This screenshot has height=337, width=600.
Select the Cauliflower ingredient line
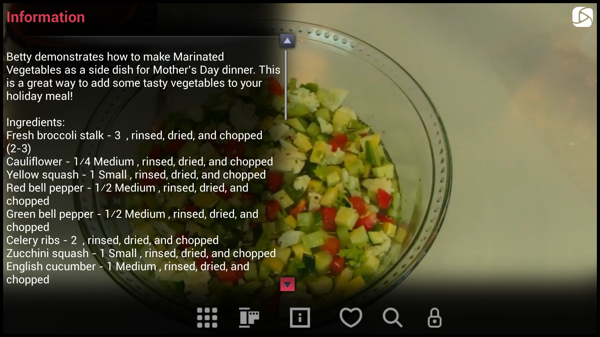coord(140,162)
